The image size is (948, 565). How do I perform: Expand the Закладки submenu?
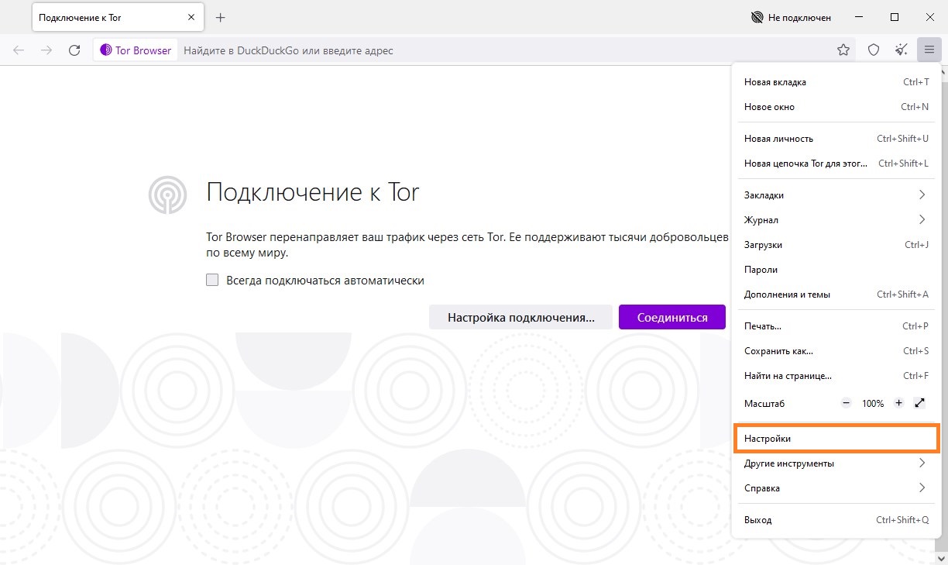[x=835, y=195]
